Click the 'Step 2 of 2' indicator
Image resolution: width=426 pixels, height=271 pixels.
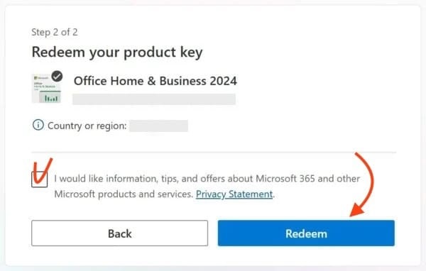[55, 32]
